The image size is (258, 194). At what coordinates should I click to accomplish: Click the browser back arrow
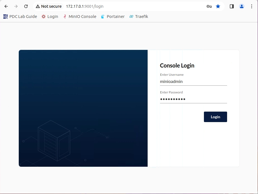(x=6, y=6)
